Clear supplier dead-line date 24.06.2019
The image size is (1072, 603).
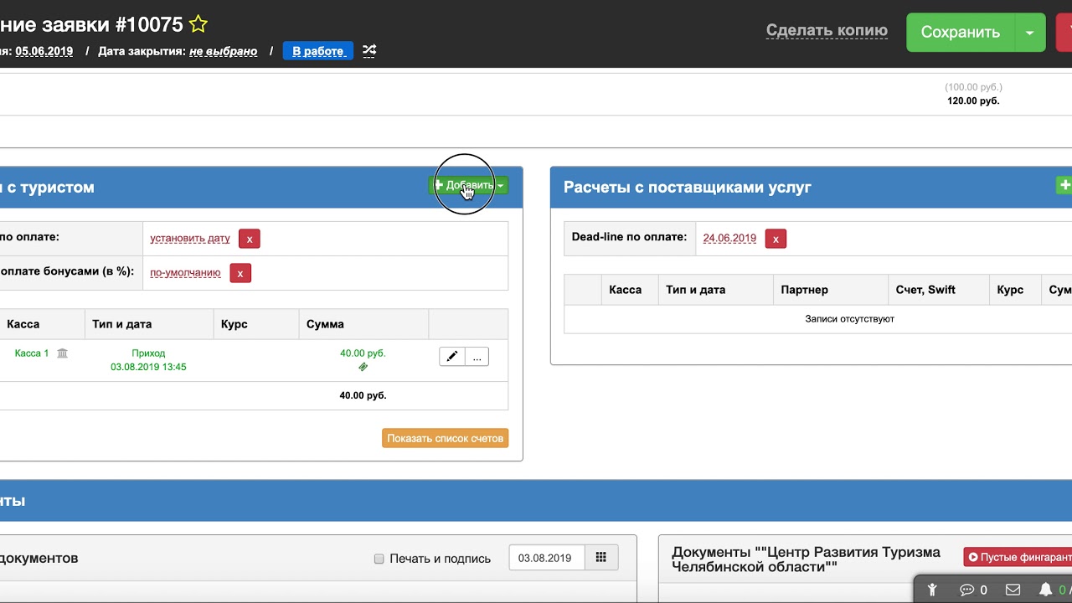click(776, 239)
